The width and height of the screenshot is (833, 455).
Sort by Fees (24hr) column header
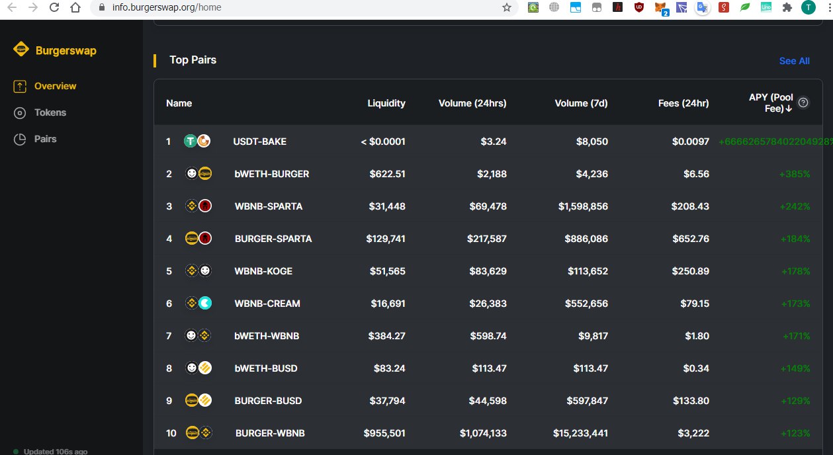pos(683,103)
